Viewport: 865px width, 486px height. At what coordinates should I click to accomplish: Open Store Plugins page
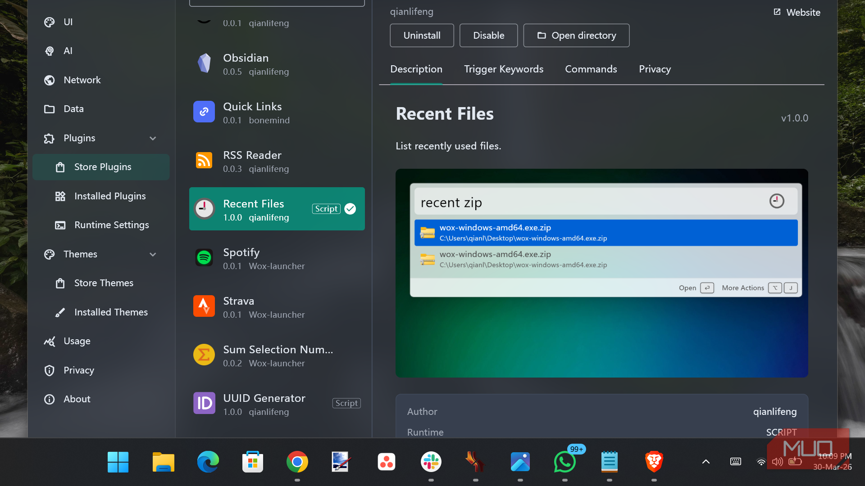pos(101,167)
